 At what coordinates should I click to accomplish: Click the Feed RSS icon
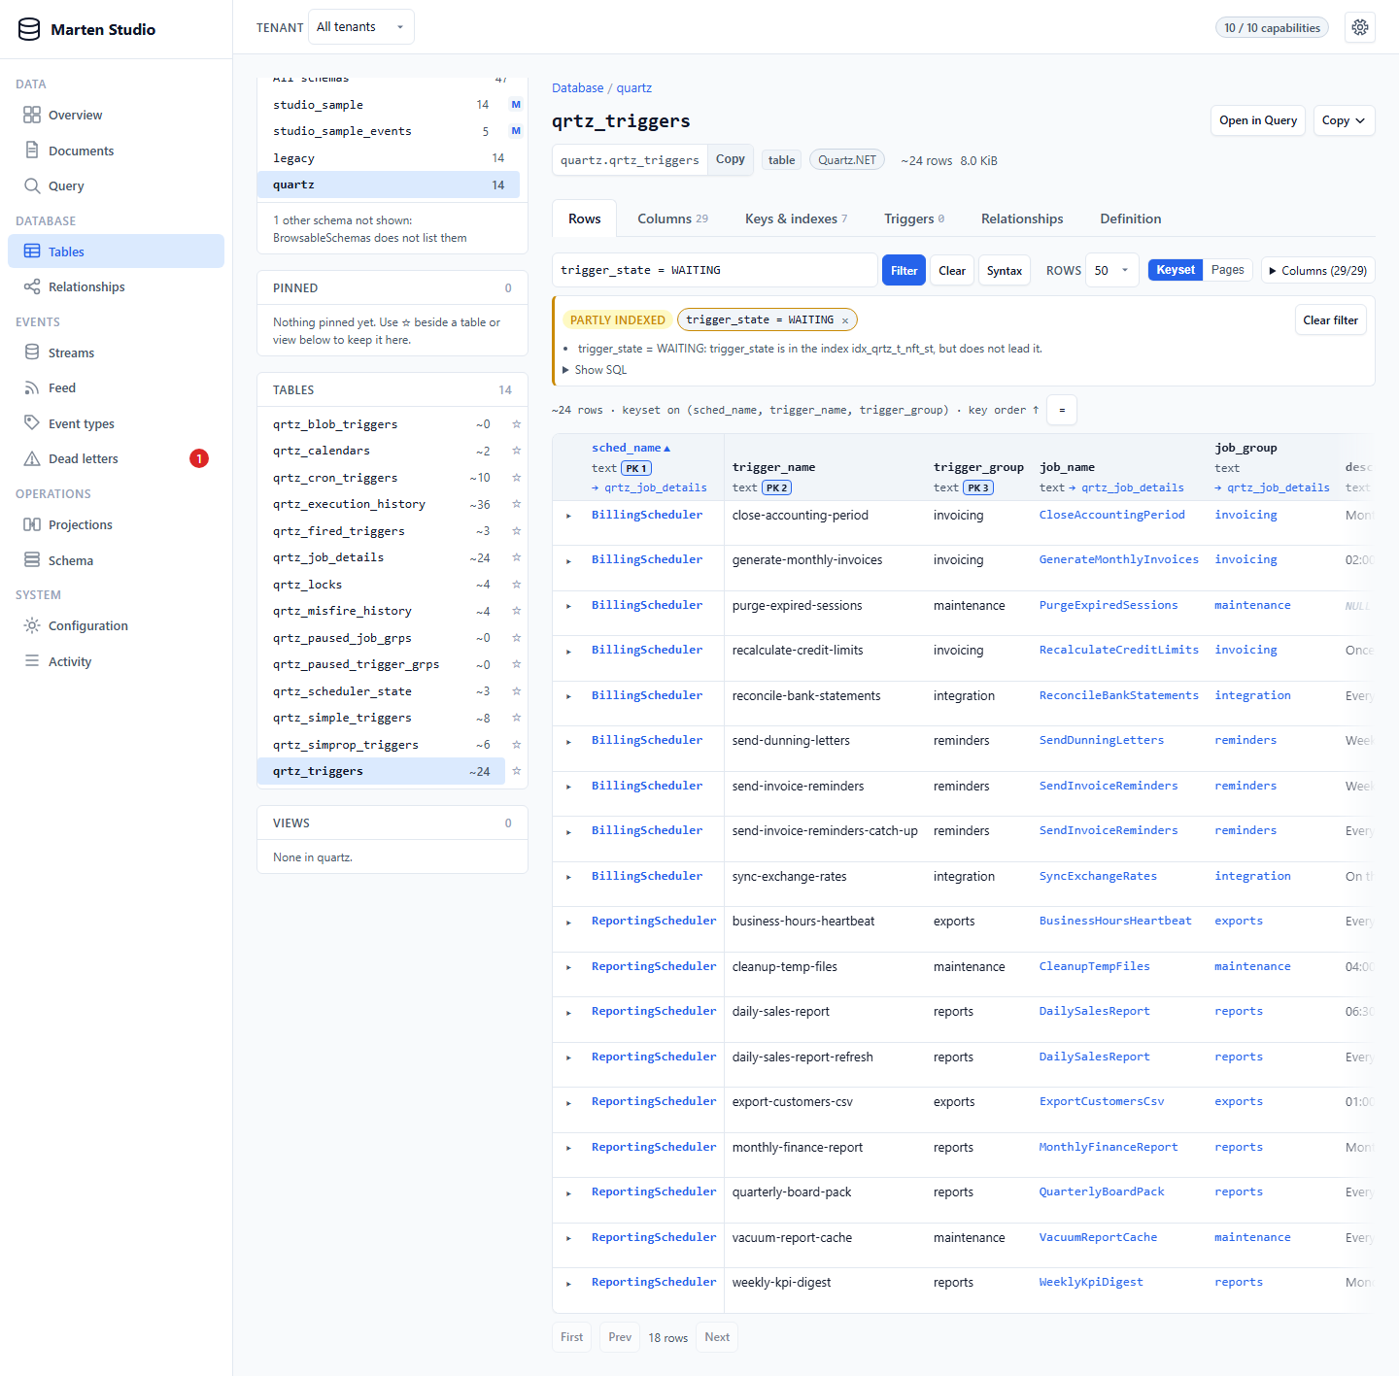(32, 387)
